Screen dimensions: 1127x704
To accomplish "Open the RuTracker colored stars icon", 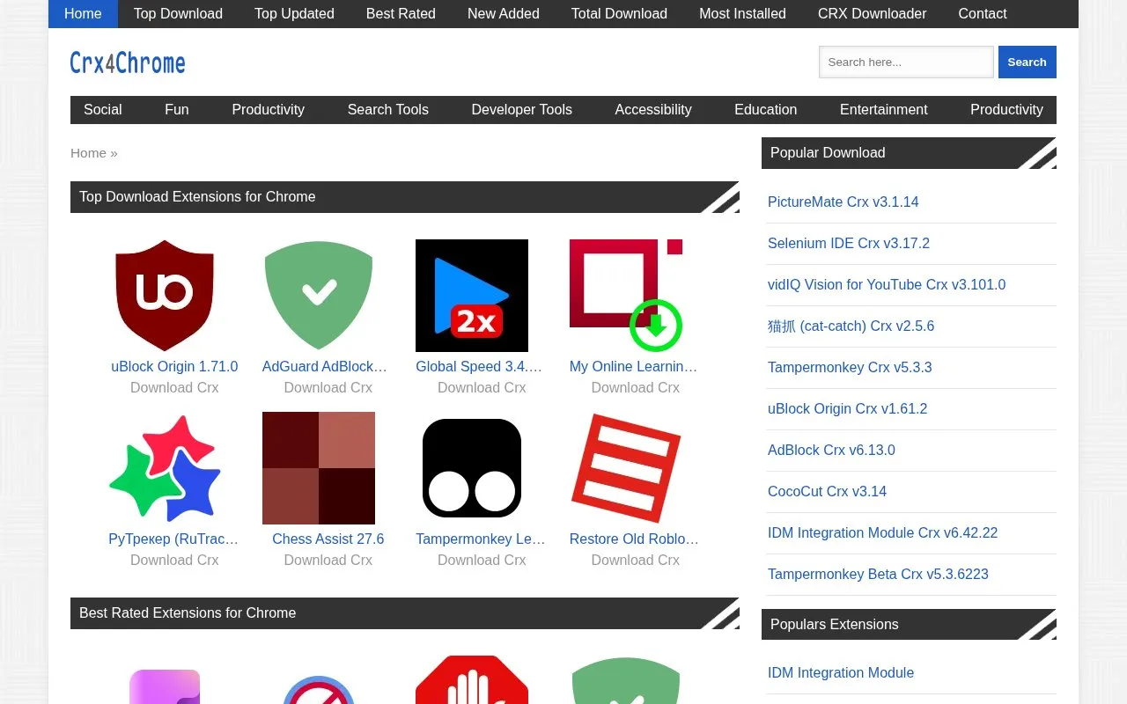I will [x=165, y=468].
